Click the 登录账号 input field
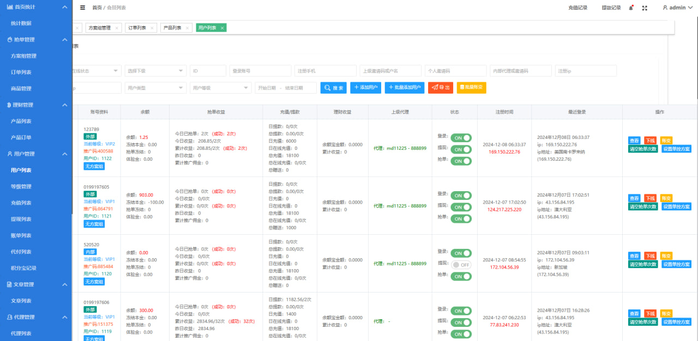 tap(260, 71)
